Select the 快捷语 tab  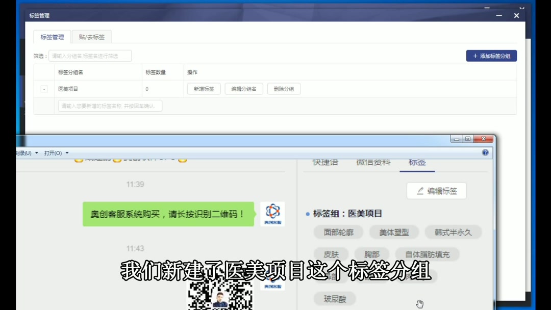(x=325, y=162)
